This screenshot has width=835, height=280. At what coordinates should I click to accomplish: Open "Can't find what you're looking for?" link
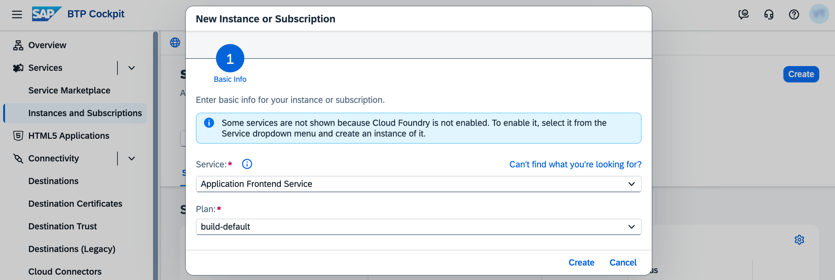[x=575, y=164]
